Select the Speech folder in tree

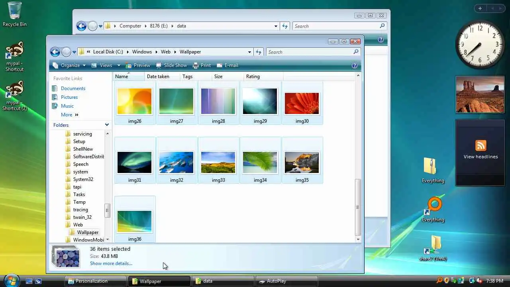80,164
